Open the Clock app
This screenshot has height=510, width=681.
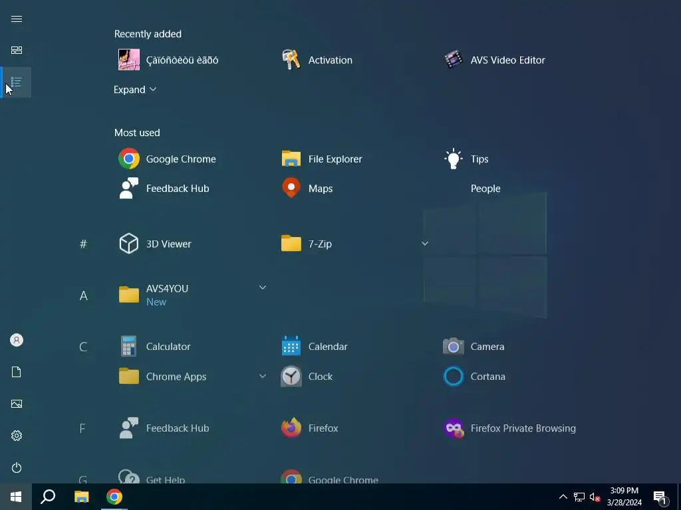[307, 377]
